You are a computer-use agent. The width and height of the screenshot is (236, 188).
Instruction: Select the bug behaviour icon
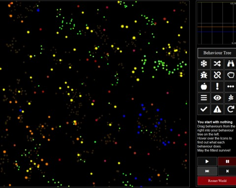pos(204,75)
